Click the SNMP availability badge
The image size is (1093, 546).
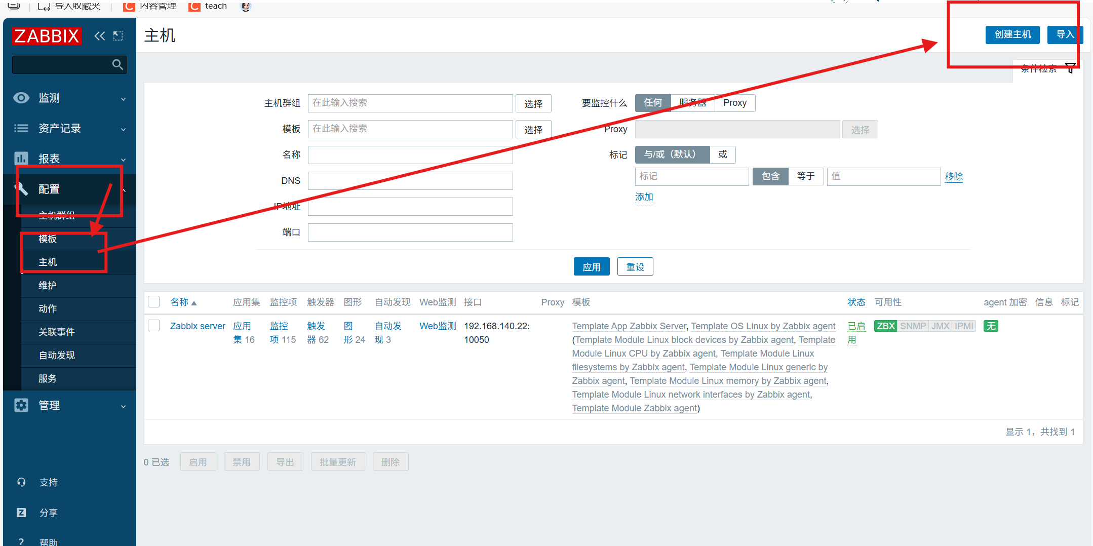tap(913, 326)
